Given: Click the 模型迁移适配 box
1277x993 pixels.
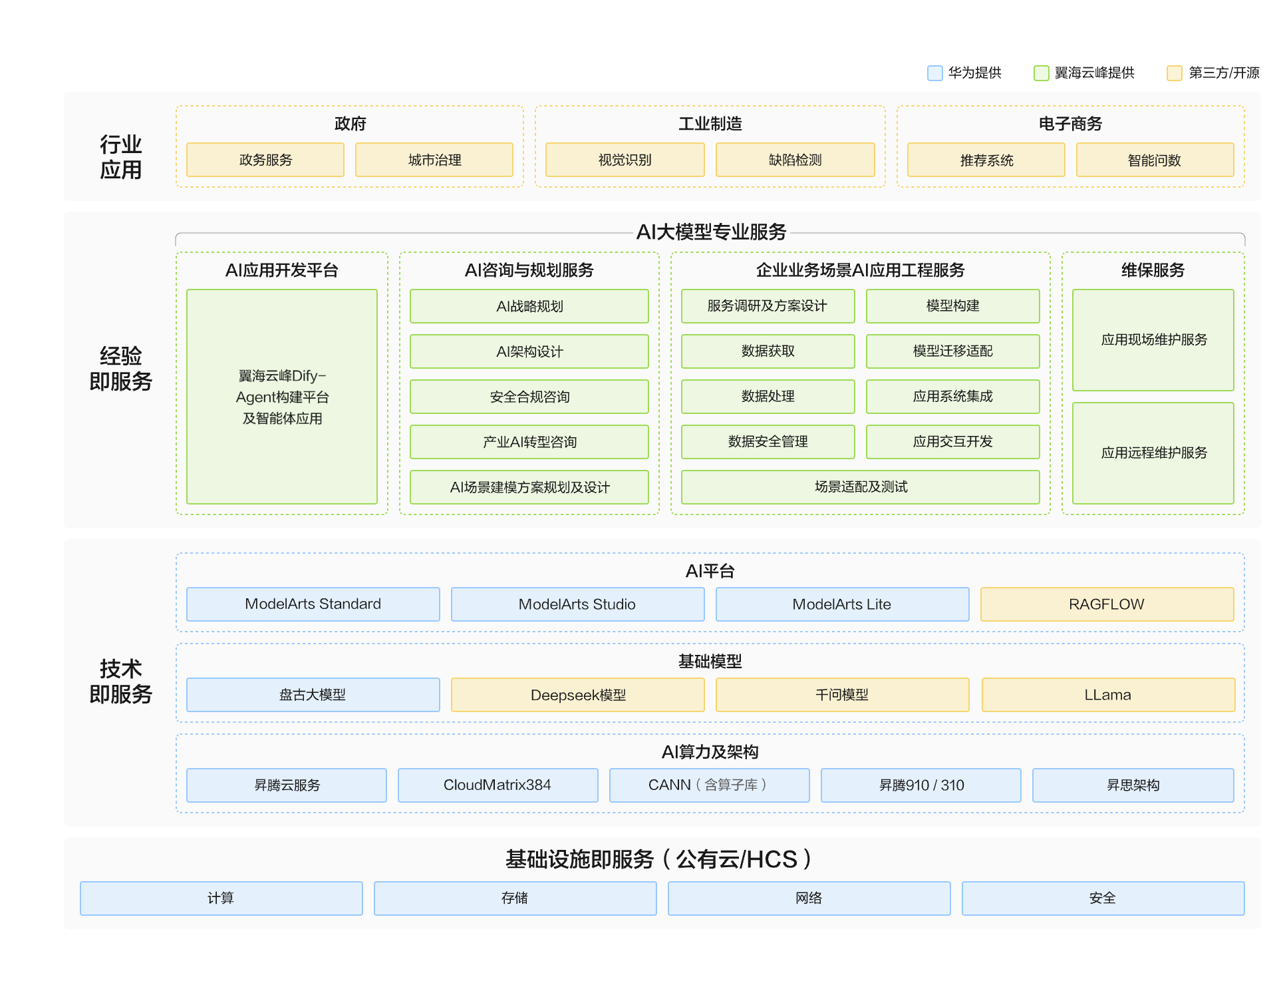Looking at the screenshot, I should coord(953,351).
